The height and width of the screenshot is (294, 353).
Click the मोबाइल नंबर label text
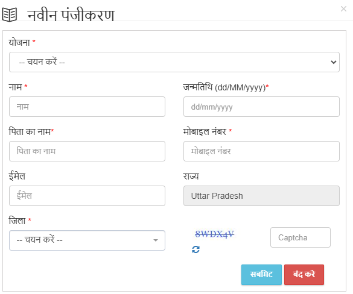tap(205, 131)
